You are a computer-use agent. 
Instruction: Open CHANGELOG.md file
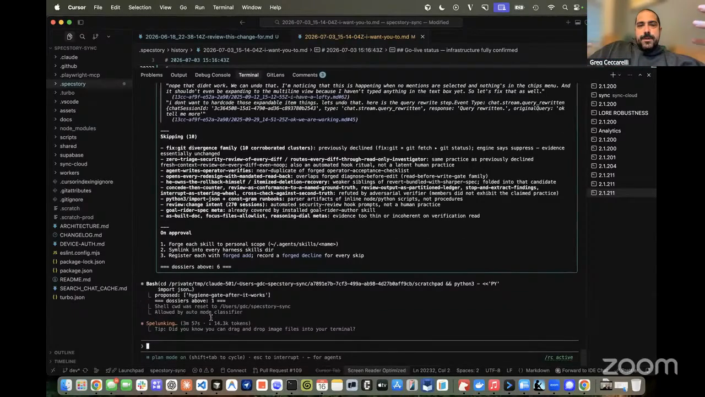click(80, 235)
